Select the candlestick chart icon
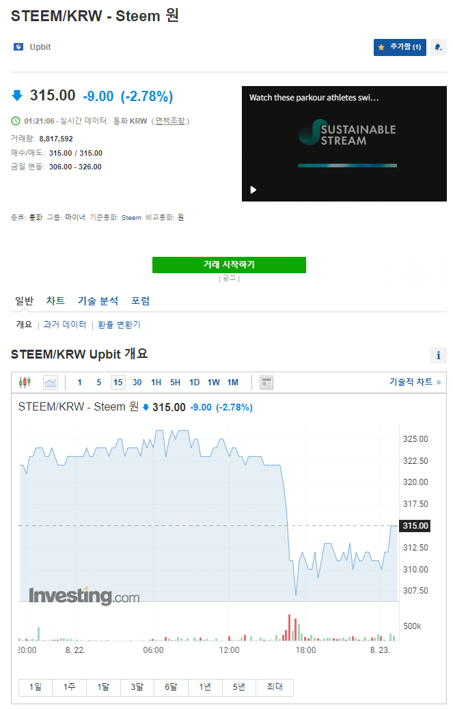Screen dimensions: 453x709 (x=25, y=383)
